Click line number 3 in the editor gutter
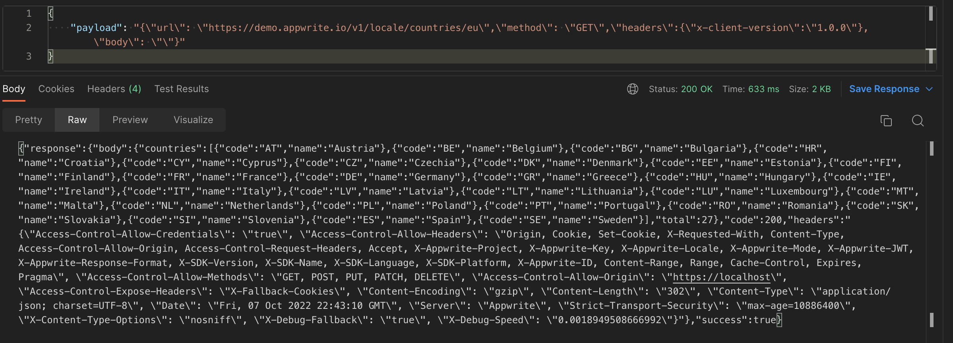This screenshot has height=343, width=953. click(29, 56)
